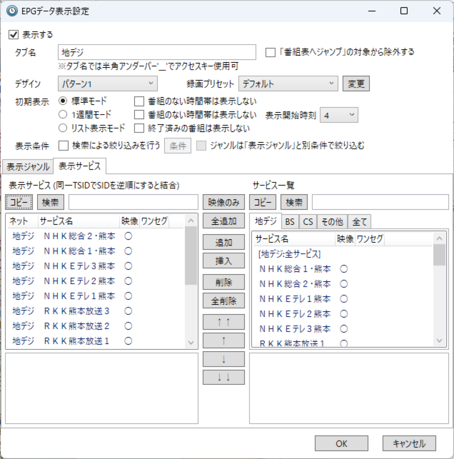Viewport: 454px width, 459px height.
Task: Select ＮＨＫＥテレ２熊本 in サービス一覧
Action: [343, 314]
